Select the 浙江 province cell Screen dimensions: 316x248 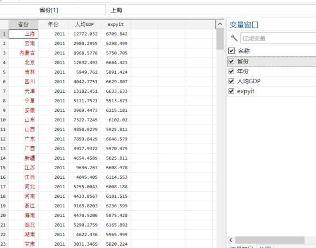click(23, 206)
